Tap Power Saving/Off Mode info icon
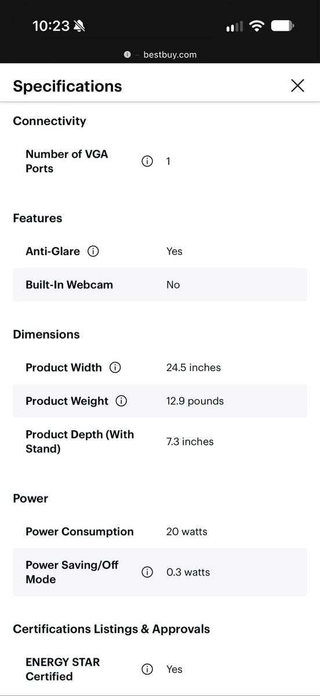The width and height of the screenshot is (320, 696). [147, 572]
